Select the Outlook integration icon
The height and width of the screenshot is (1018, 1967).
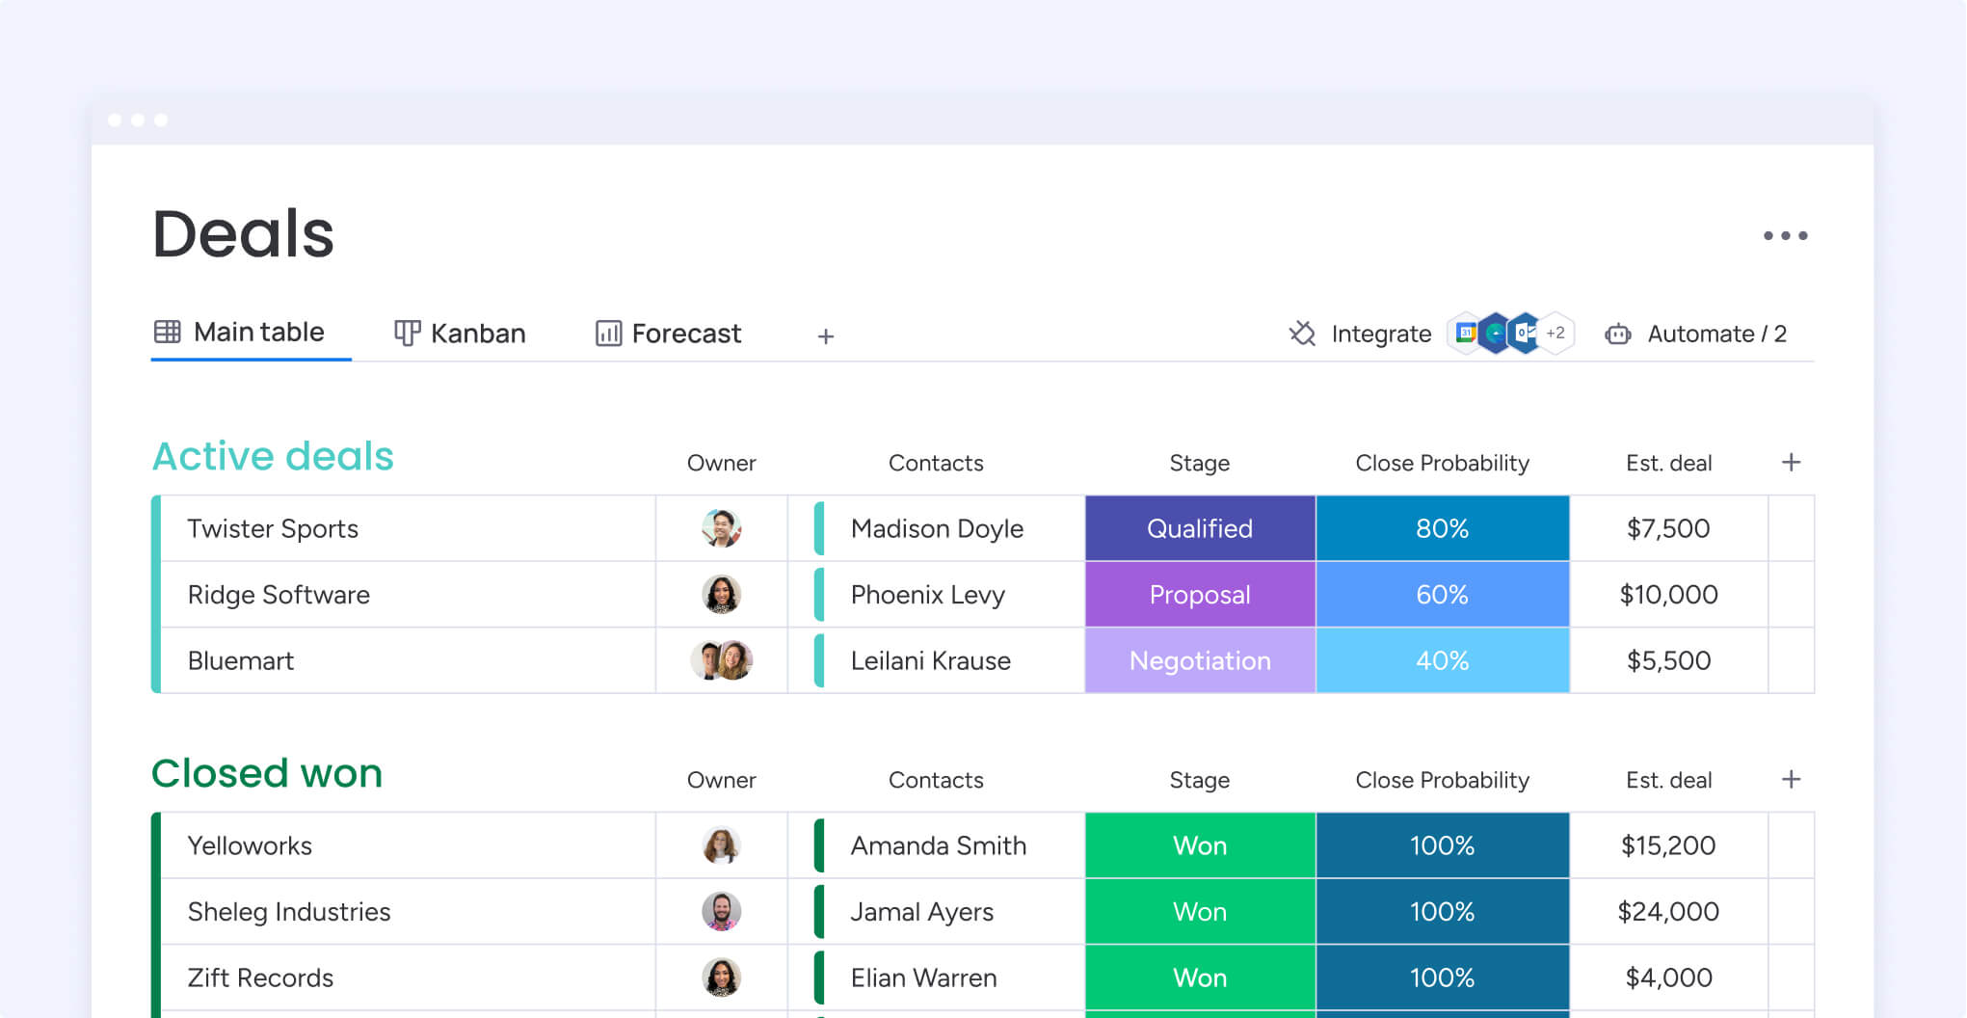click(x=1524, y=333)
